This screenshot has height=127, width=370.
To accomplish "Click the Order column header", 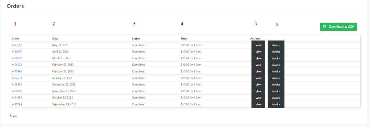I will point(15,38).
